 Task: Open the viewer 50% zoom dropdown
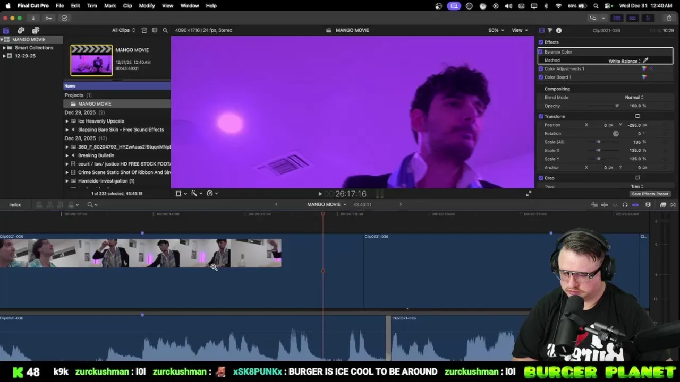tap(496, 30)
